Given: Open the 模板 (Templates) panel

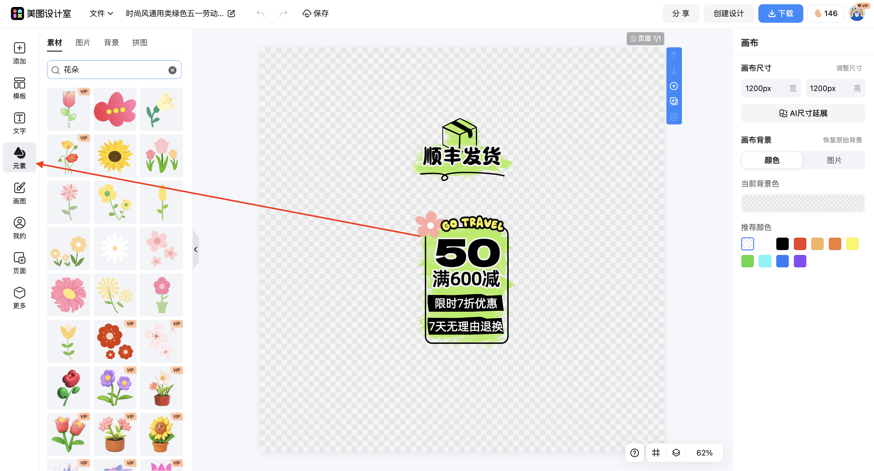Looking at the screenshot, I should tap(19, 89).
